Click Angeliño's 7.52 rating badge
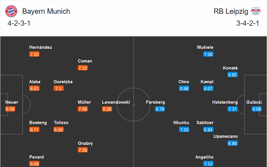Screen dimensions: 267x167 208,164
